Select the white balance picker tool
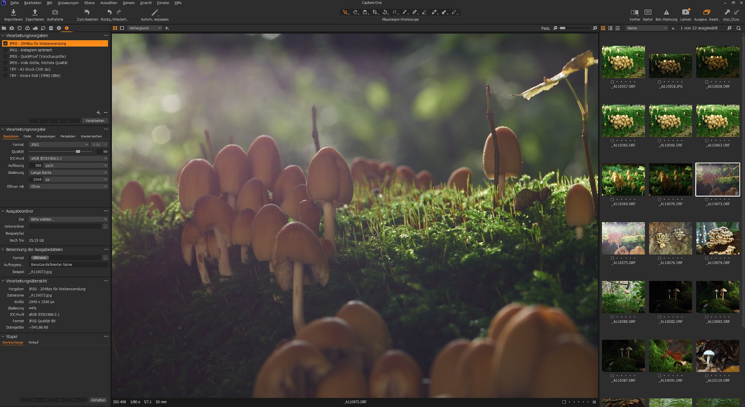The width and height of the screenshot is (745, 407). [434, 12]
